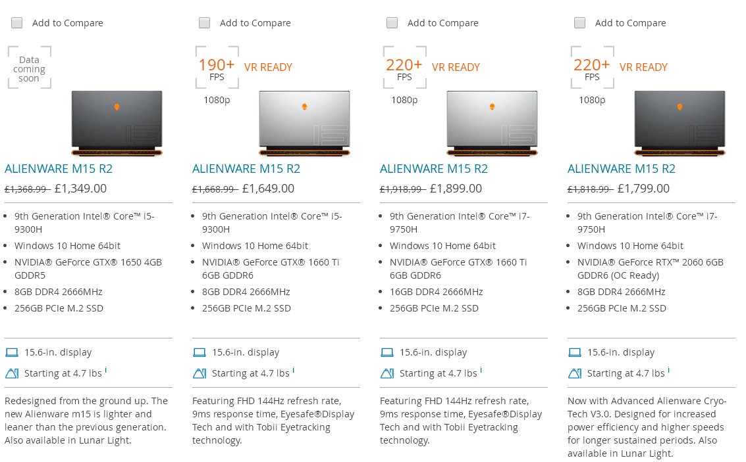Open Alienware M15 R2 title priced £1,649.00

tap(246, 169)
